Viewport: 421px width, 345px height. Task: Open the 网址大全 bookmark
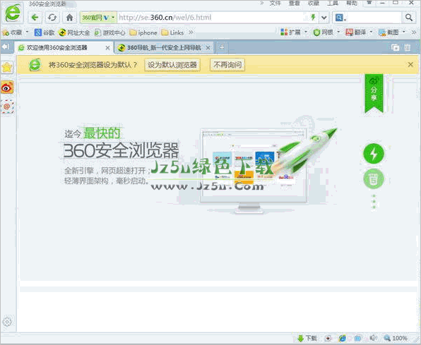tap(74, 32)
